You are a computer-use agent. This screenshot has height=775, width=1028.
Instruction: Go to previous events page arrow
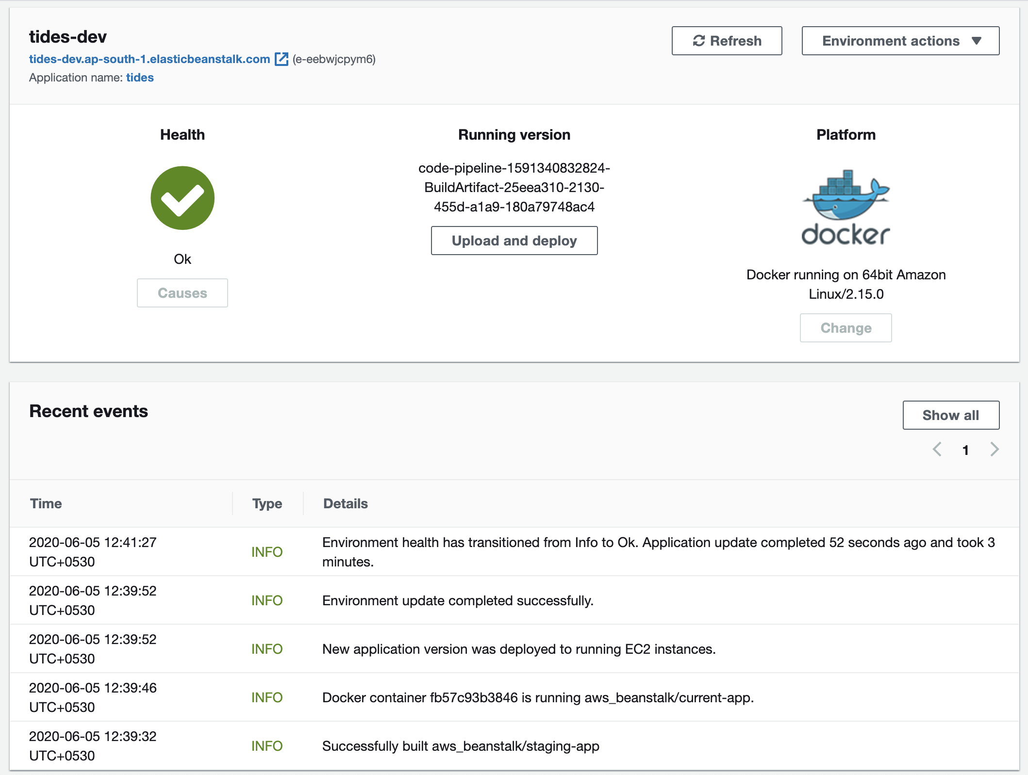937,450
